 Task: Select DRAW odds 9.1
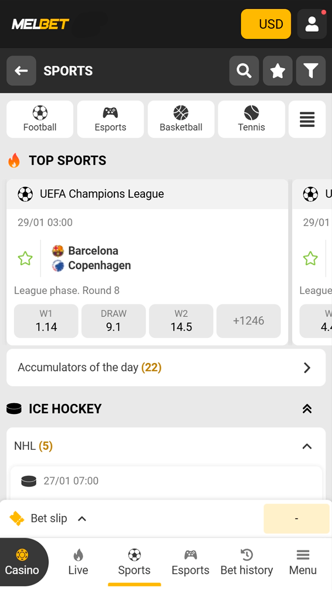113,321
